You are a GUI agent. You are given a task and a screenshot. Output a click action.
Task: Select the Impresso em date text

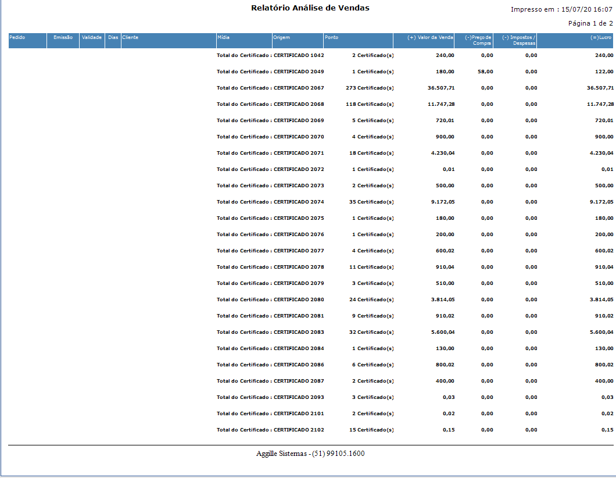[561, 10]
